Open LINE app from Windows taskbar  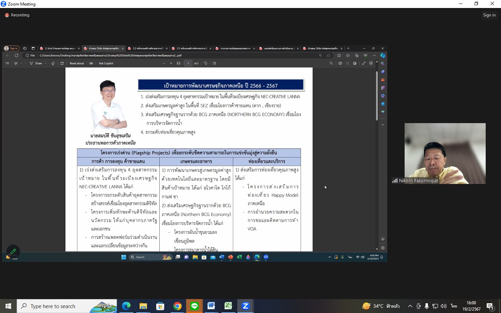click(194, 306)
